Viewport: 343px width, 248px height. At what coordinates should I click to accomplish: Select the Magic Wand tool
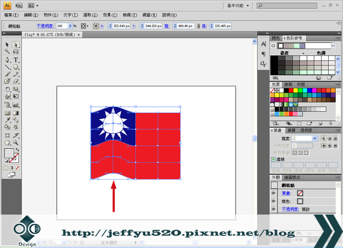[7, 51]
